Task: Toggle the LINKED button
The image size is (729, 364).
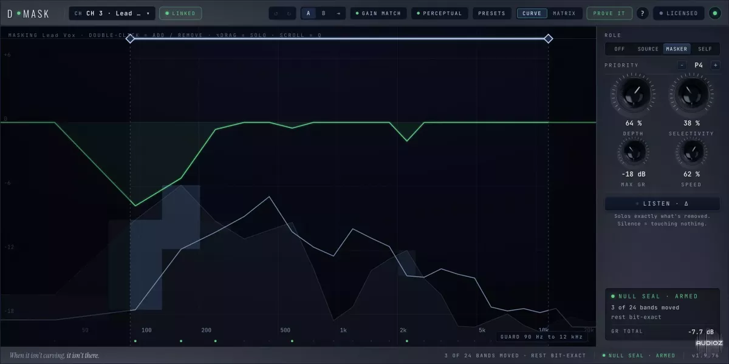Action: click(x=180, y=13)
